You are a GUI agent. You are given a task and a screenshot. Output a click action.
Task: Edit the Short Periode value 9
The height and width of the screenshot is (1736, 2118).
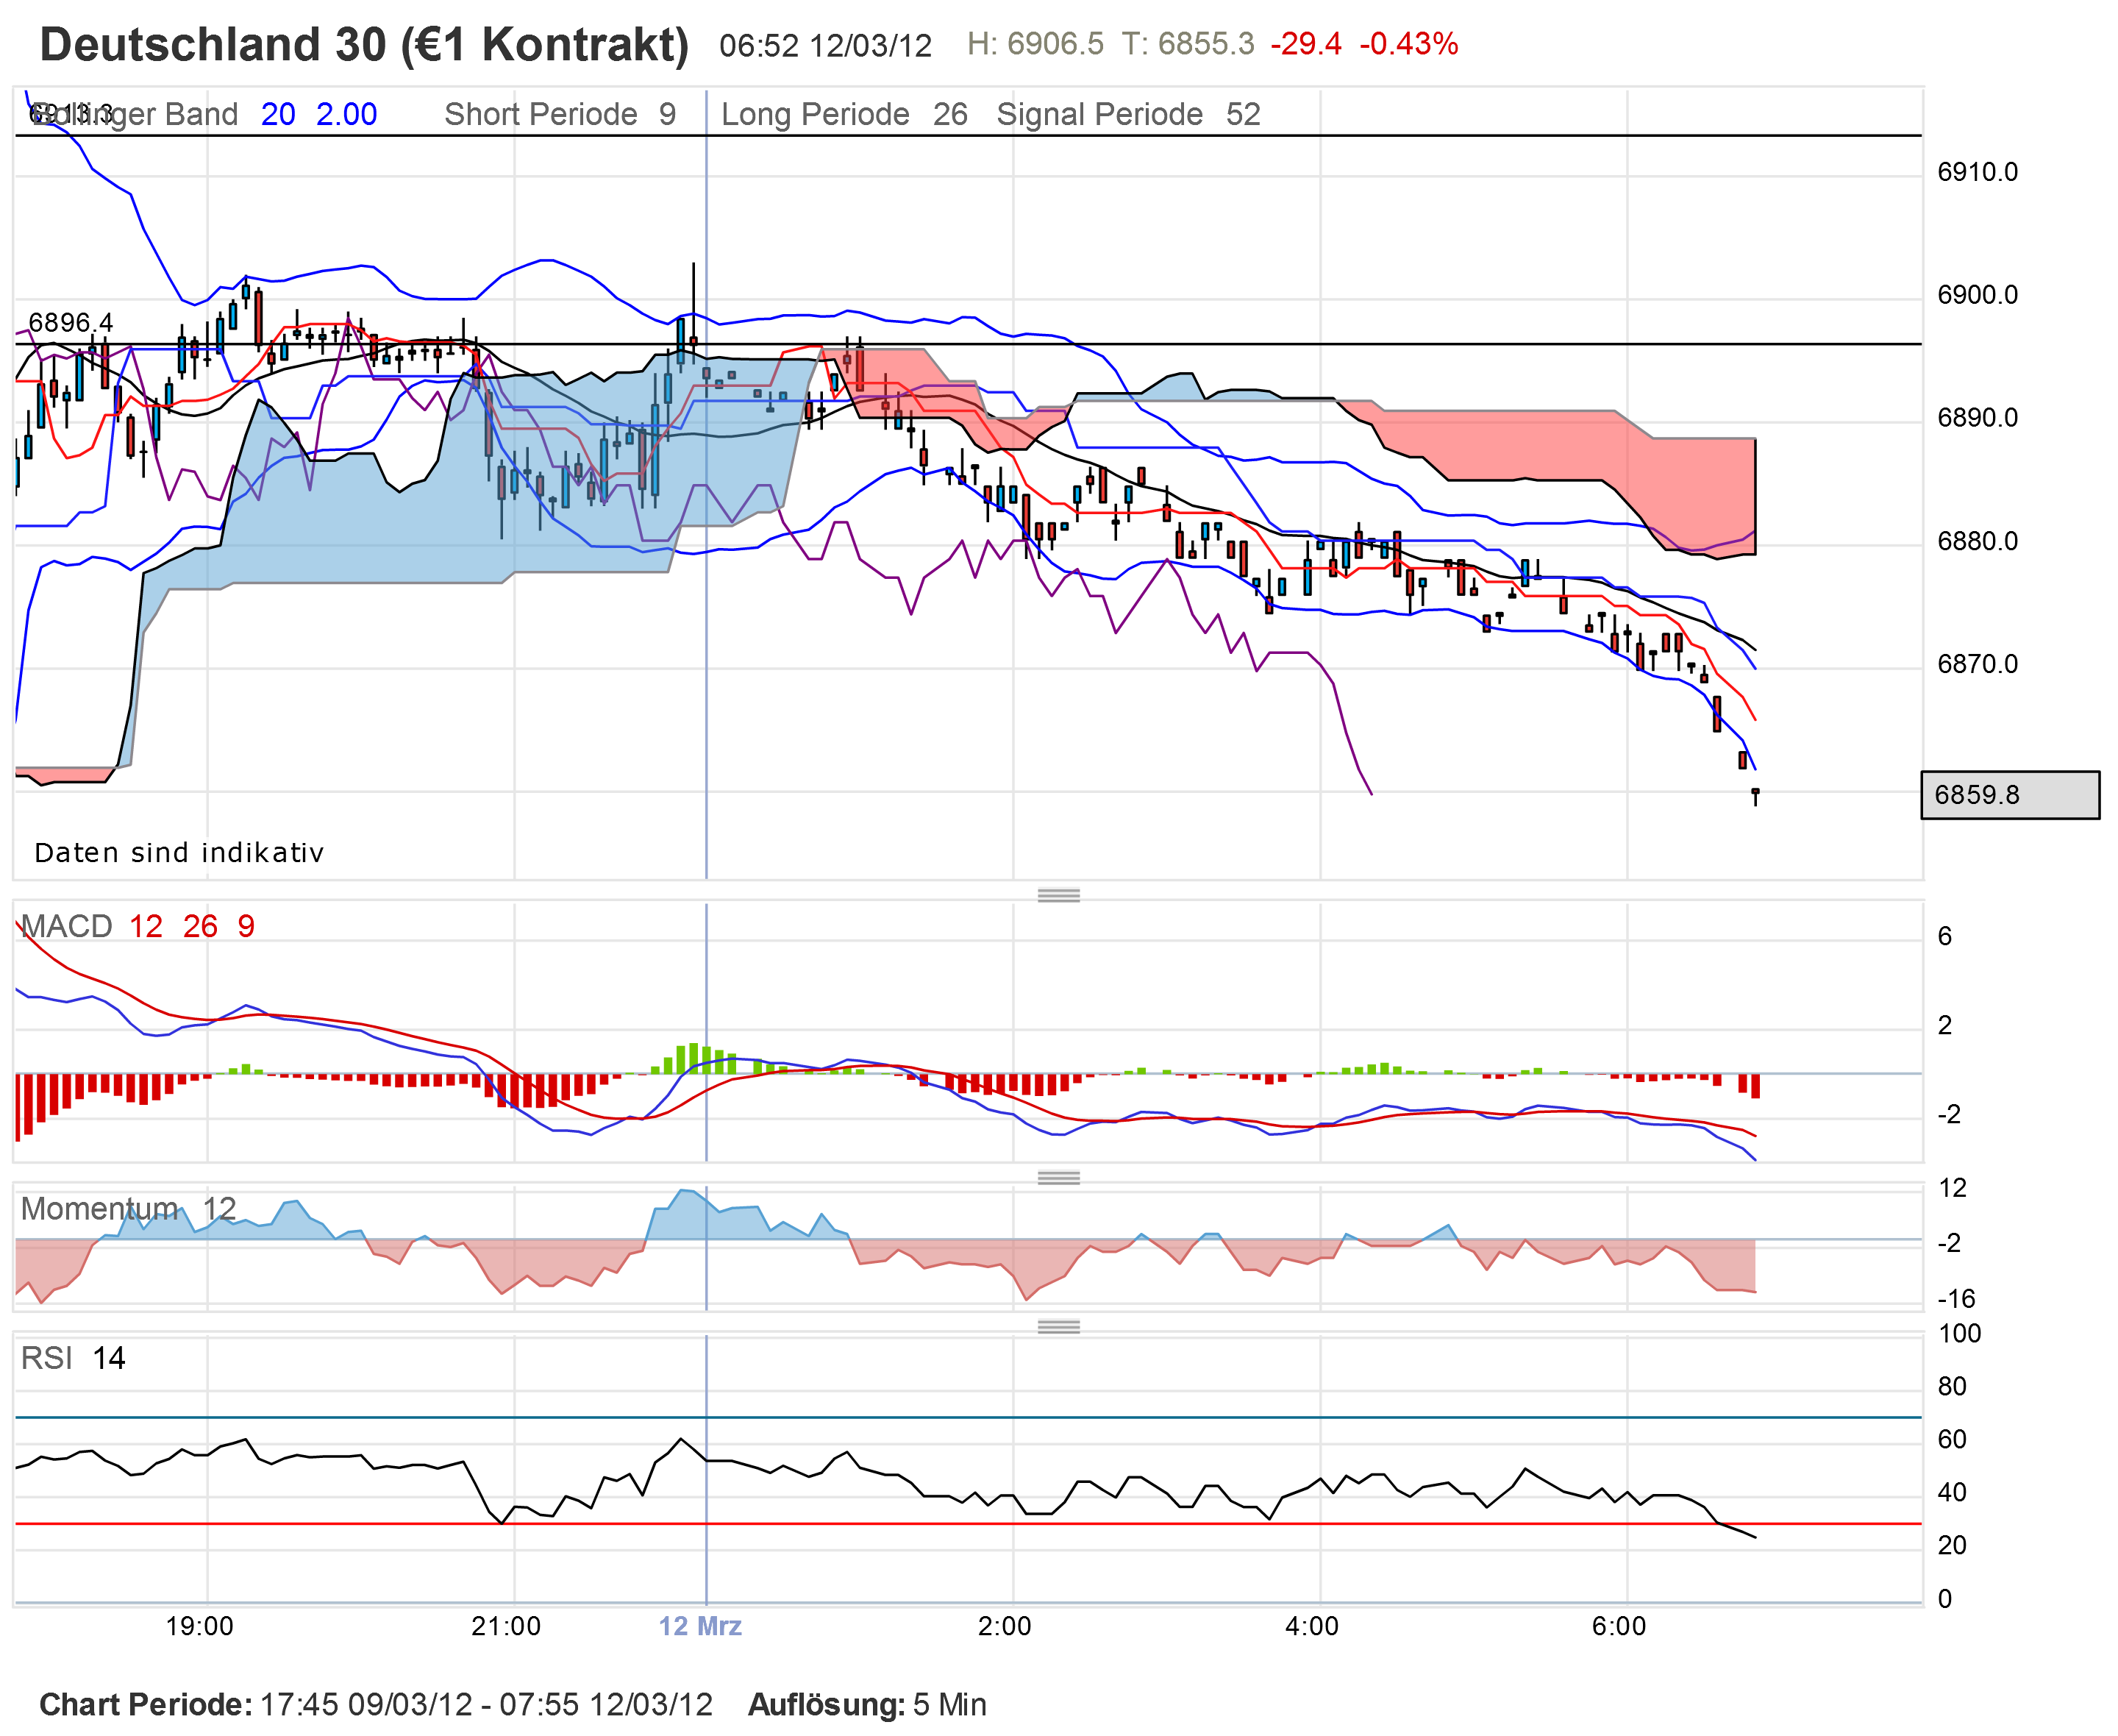point(671,113)
